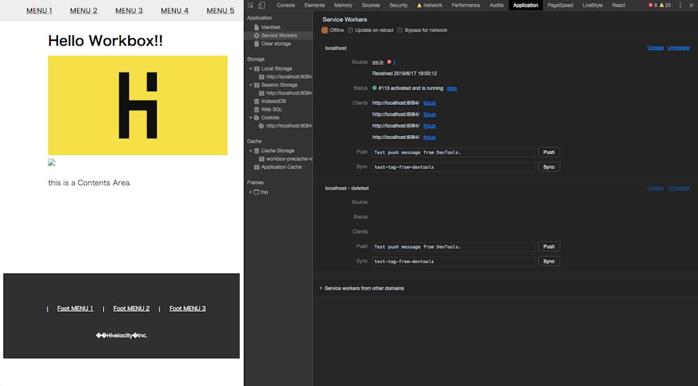Collapse the Session Storage tree node
The image size is (698, 386).
point(251,85)
